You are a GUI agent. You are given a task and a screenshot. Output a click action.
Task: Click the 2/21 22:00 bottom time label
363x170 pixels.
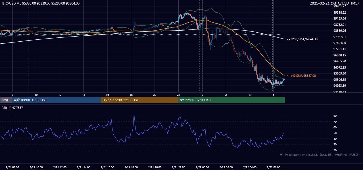tap(178, 167)
